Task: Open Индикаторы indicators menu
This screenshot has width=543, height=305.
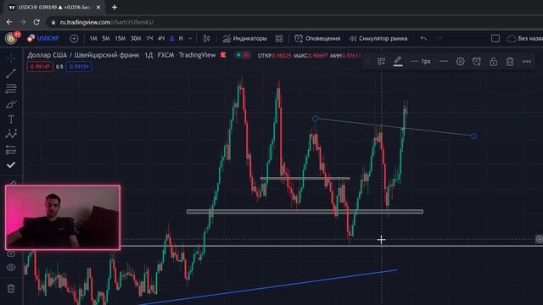Action: point(245,39)
